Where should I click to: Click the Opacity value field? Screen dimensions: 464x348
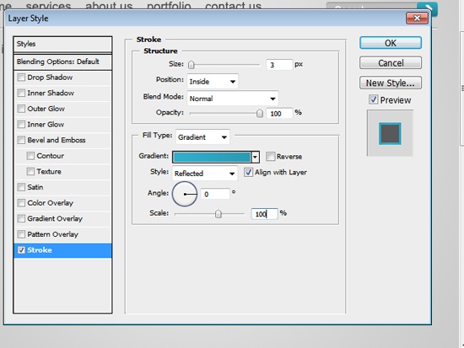279,114
